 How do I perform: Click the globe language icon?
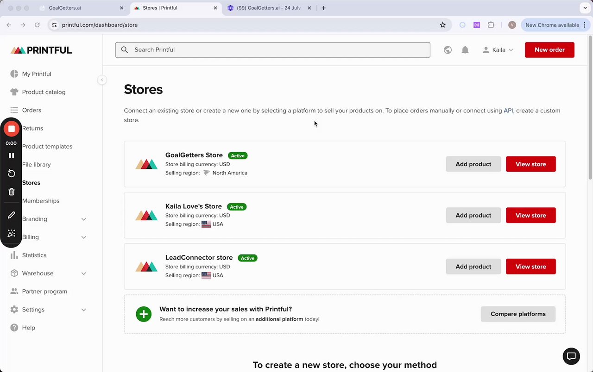click(x=448, y=50)
